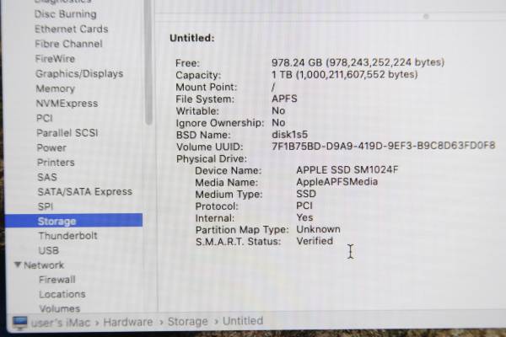This screenshot has height=337, width=506.
Task: Click the Untitled volume heading
Action: [x=192, y=38]
